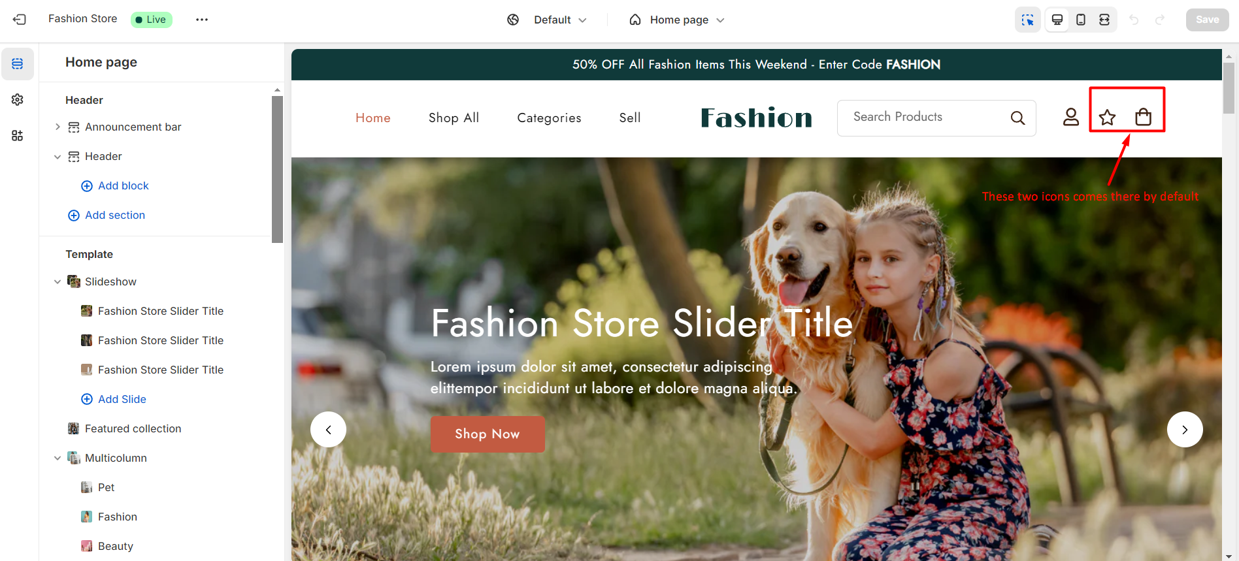Viewport: 1239px width, 561px height.
Task: Click the account user icon
Action: click(x=1071, y=117)
